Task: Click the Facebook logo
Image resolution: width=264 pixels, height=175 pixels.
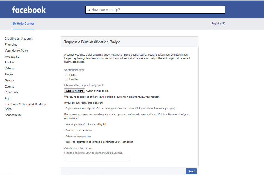Action: pyautogui.click(x=29, y=10)
